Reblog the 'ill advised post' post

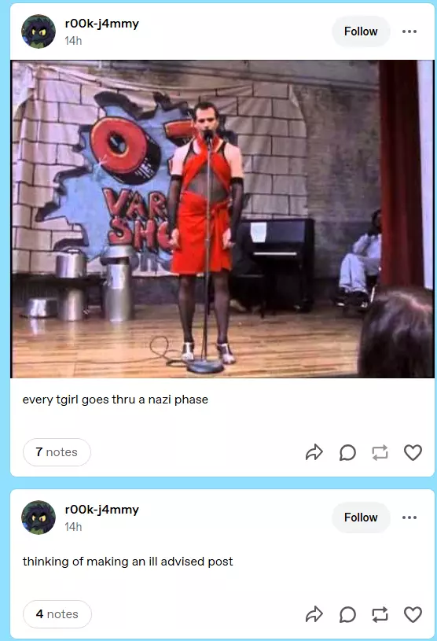click(x=380, y=614)
